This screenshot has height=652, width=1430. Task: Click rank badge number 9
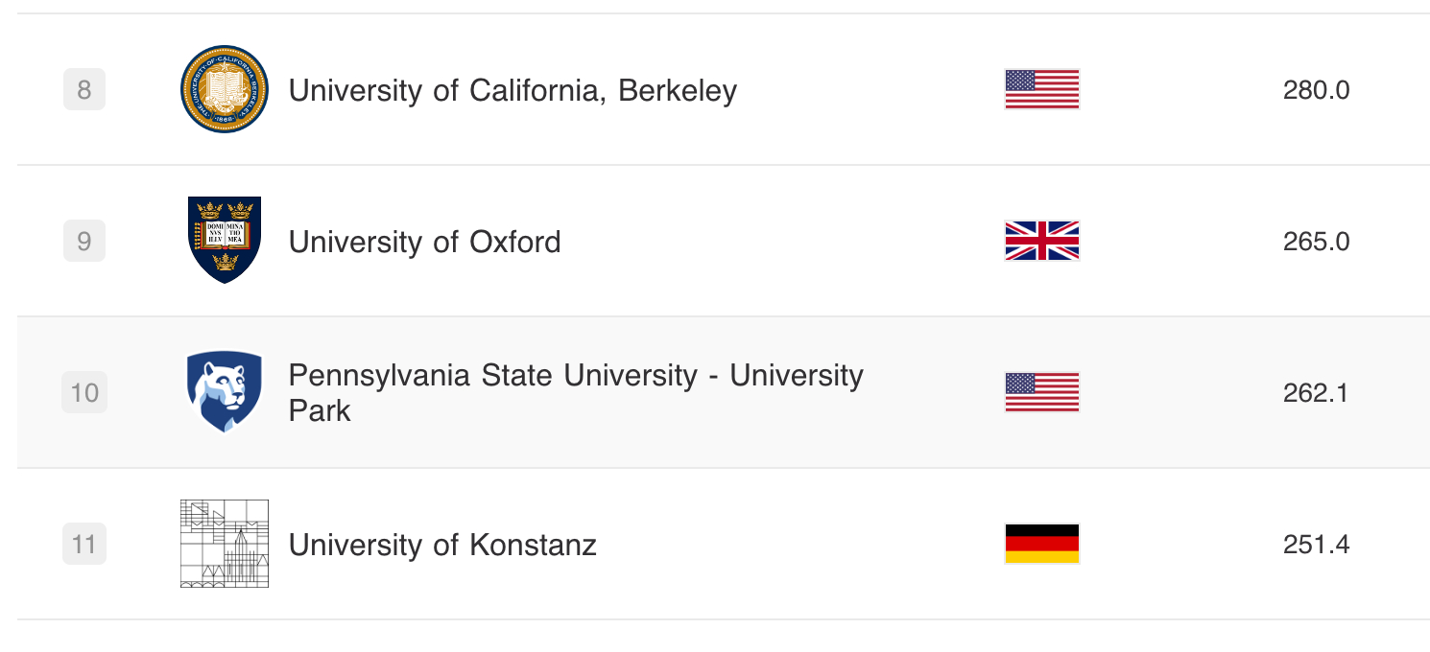click(84, 242)
